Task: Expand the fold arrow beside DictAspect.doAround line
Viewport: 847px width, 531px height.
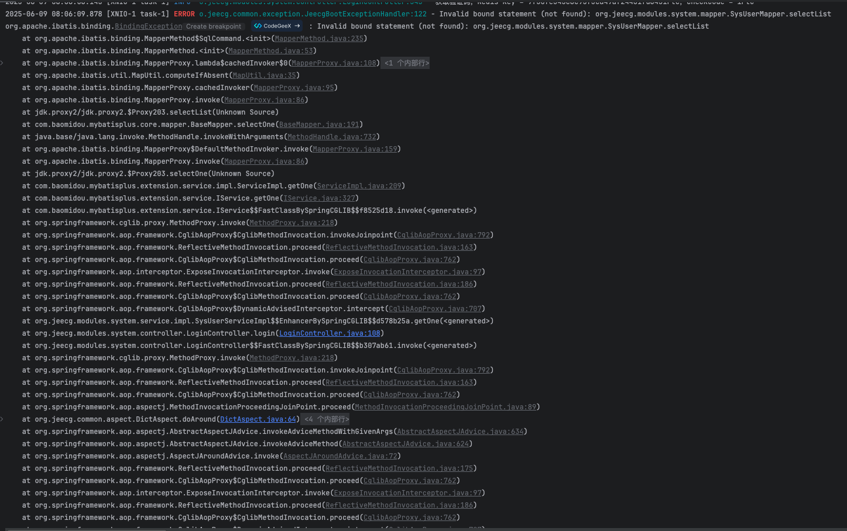Action: (2, 419)
